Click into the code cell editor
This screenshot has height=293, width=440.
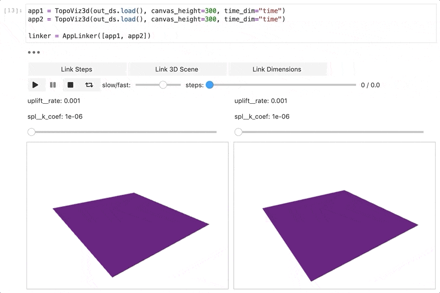[231, 23]
